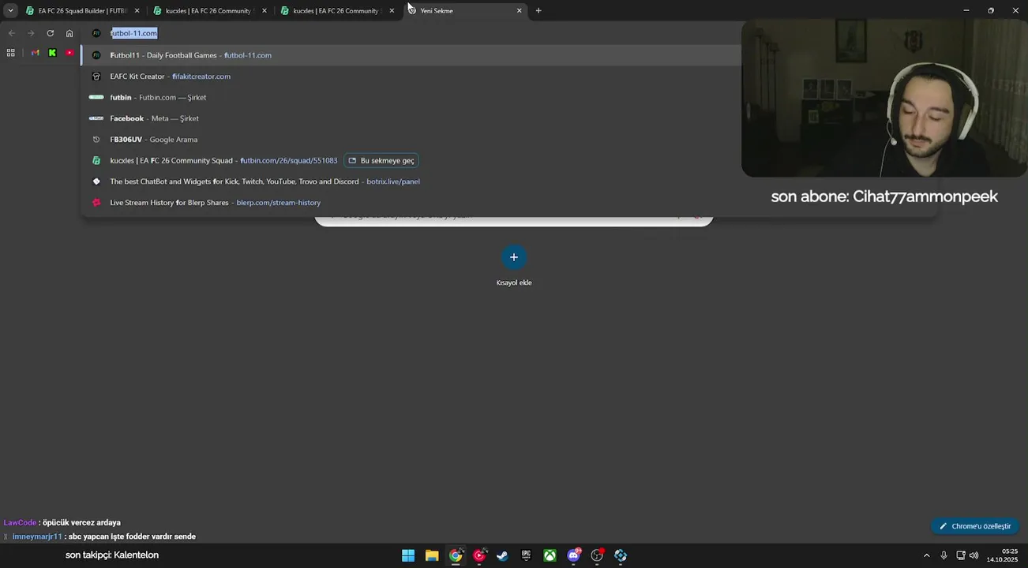Choose the Facebook - Meta suggestion
The image size is (1028, 568).
click(x=411, y=118)
